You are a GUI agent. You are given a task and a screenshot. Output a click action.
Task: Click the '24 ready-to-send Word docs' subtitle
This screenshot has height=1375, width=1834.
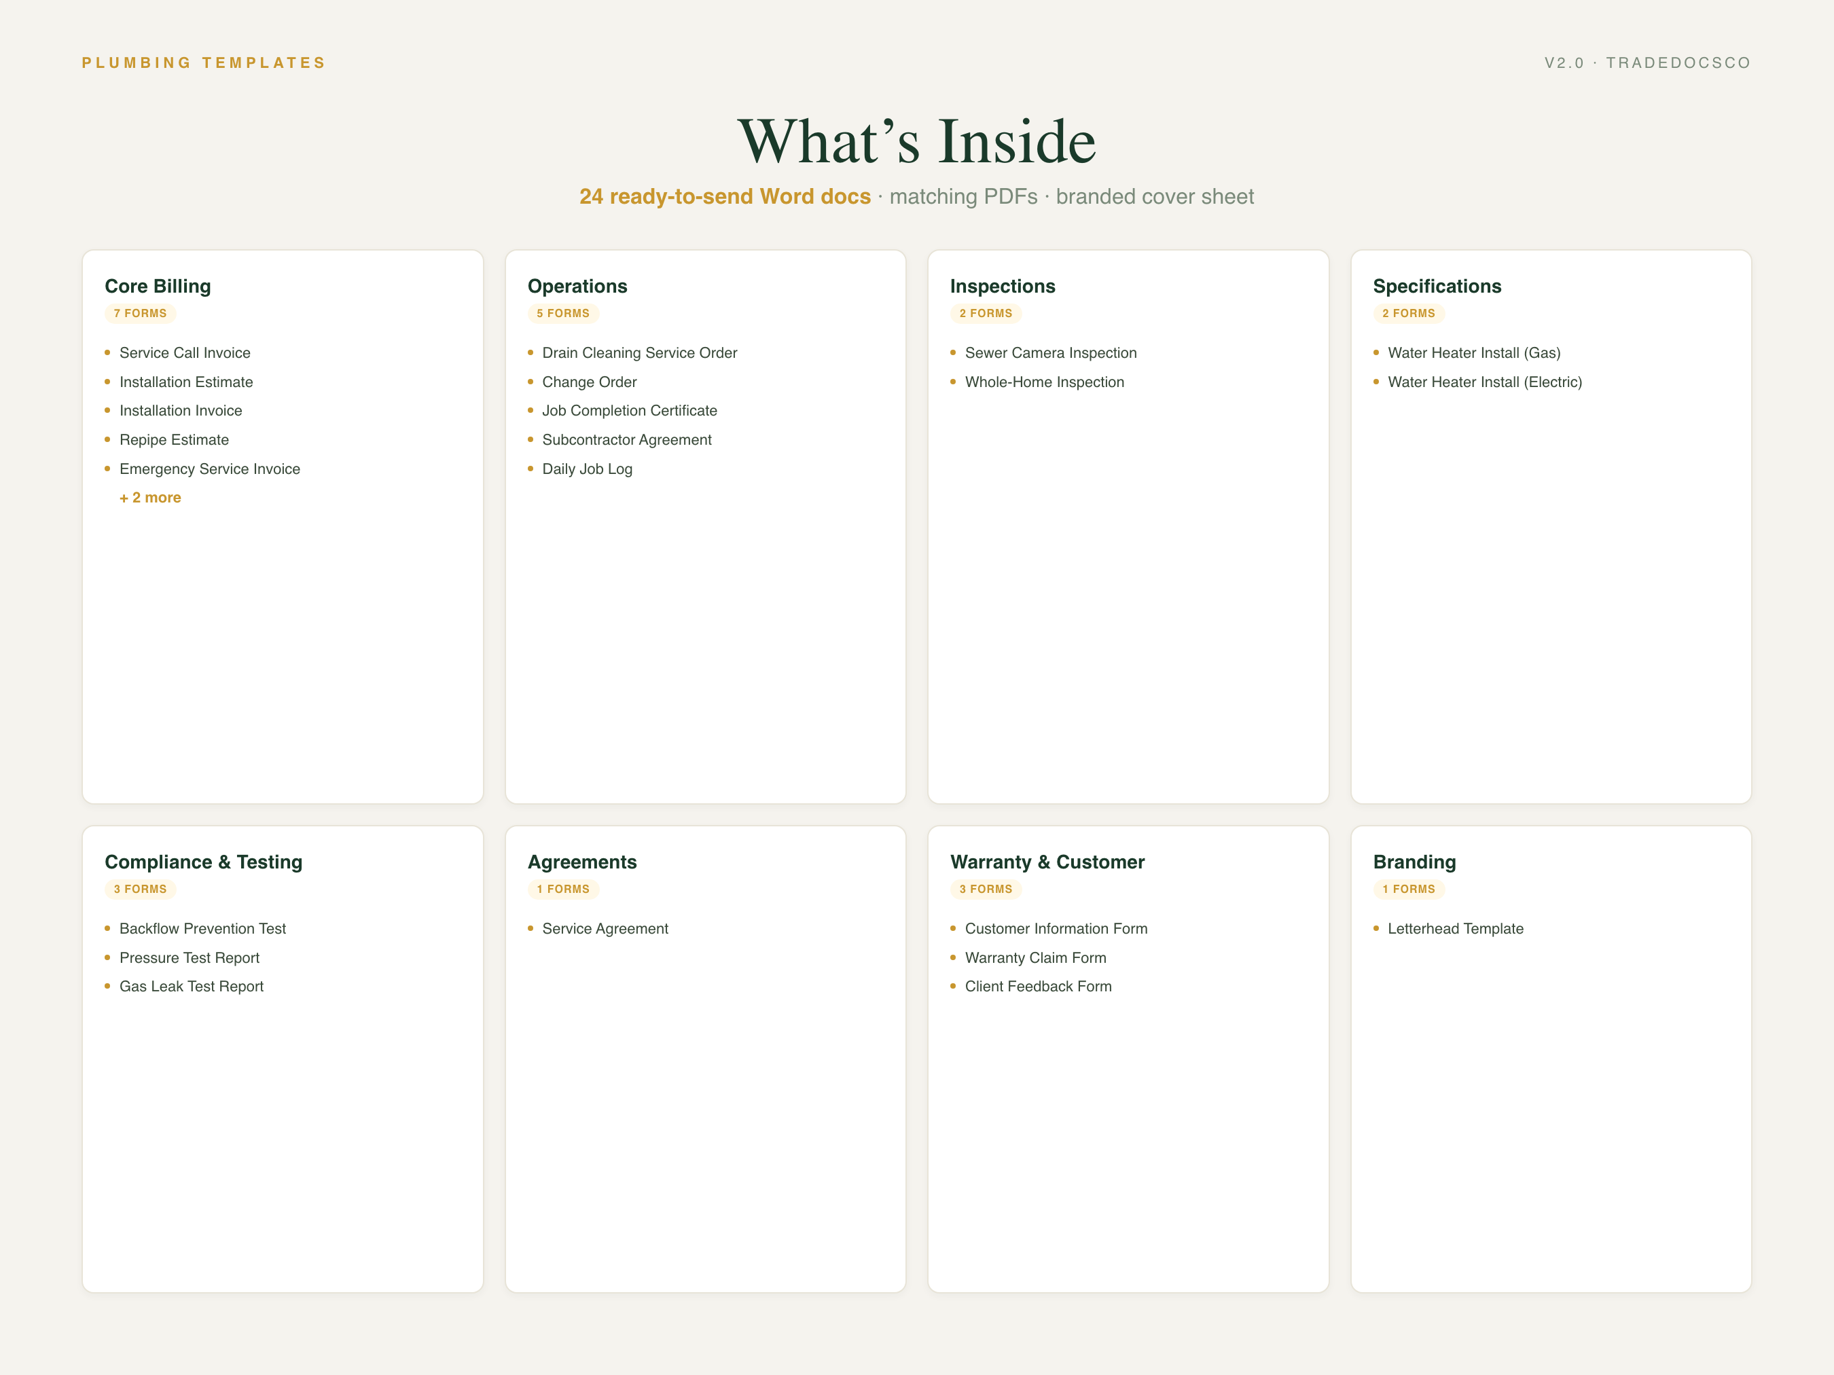click(x=725, y=196)
